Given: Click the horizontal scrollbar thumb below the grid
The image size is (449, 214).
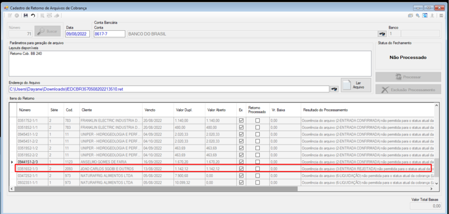Looking at the screenshot, I should click(156, 189).
